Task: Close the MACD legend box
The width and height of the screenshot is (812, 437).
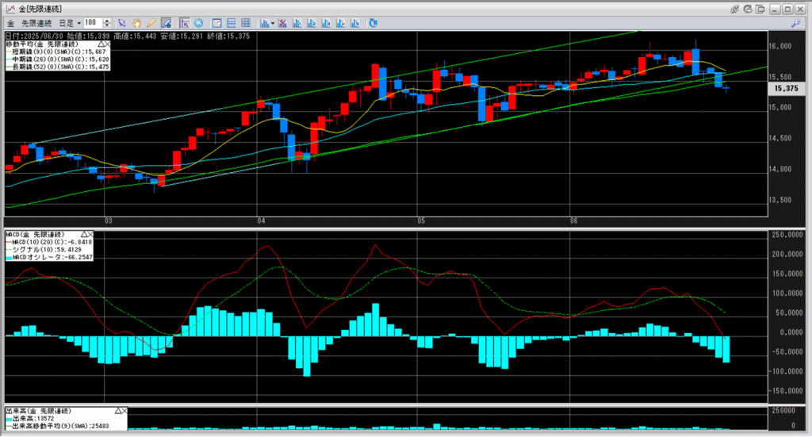Action: tap(90, 235)
